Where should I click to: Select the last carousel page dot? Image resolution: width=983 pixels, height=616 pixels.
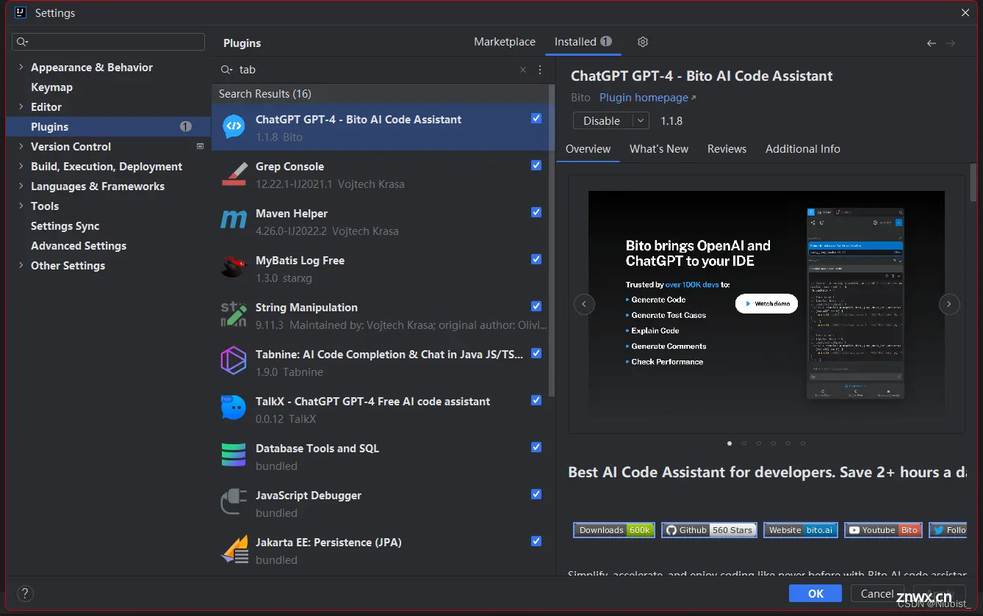803,443
